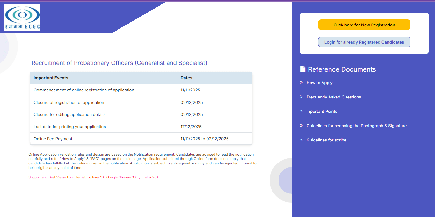Screen dimensions: 435x217
Task: Open the Frequently Asked Questions link
Action: (334, 97)
